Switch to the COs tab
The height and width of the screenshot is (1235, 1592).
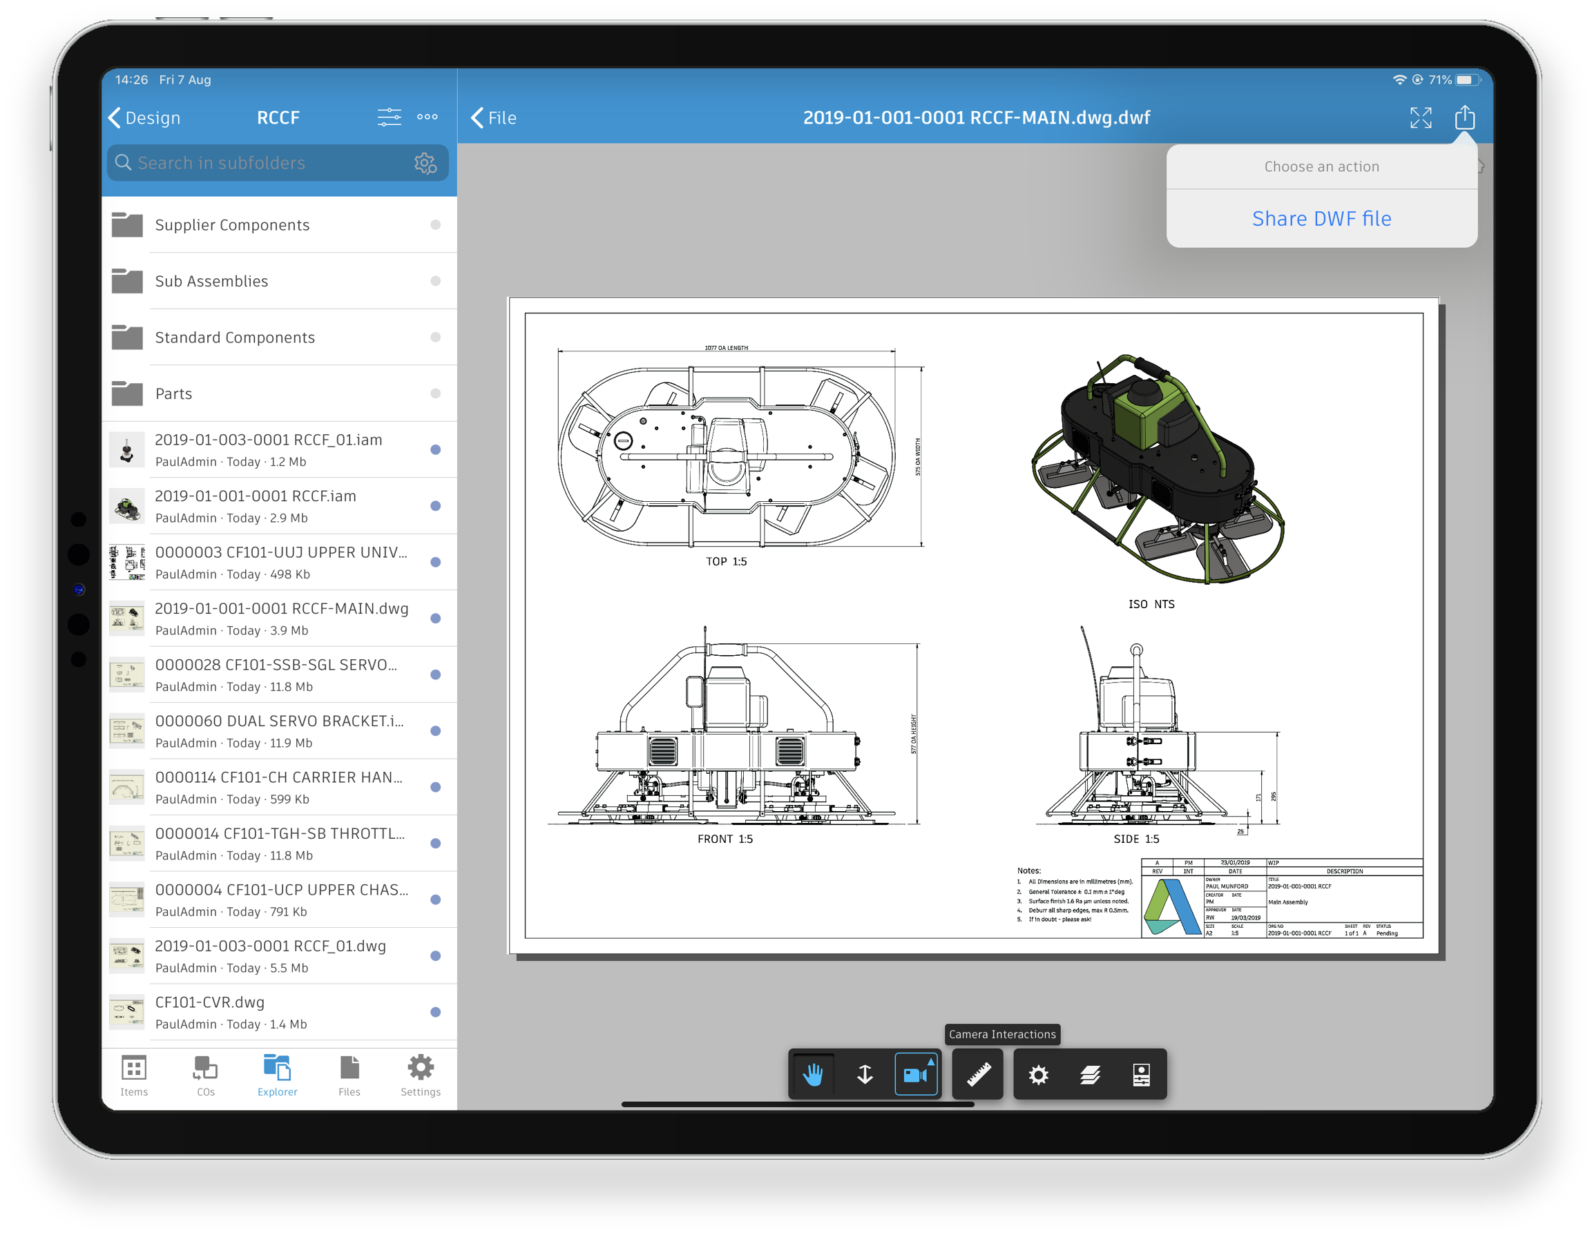click(x=205, y=1076)
